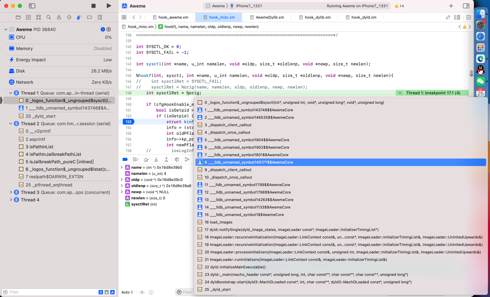Open the Test navigator diamond icon
This screenshot has height=297, width=490.
coord(69,17)
